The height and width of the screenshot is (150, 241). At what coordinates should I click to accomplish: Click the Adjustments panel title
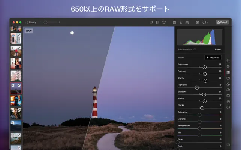[x=185, y=49]
